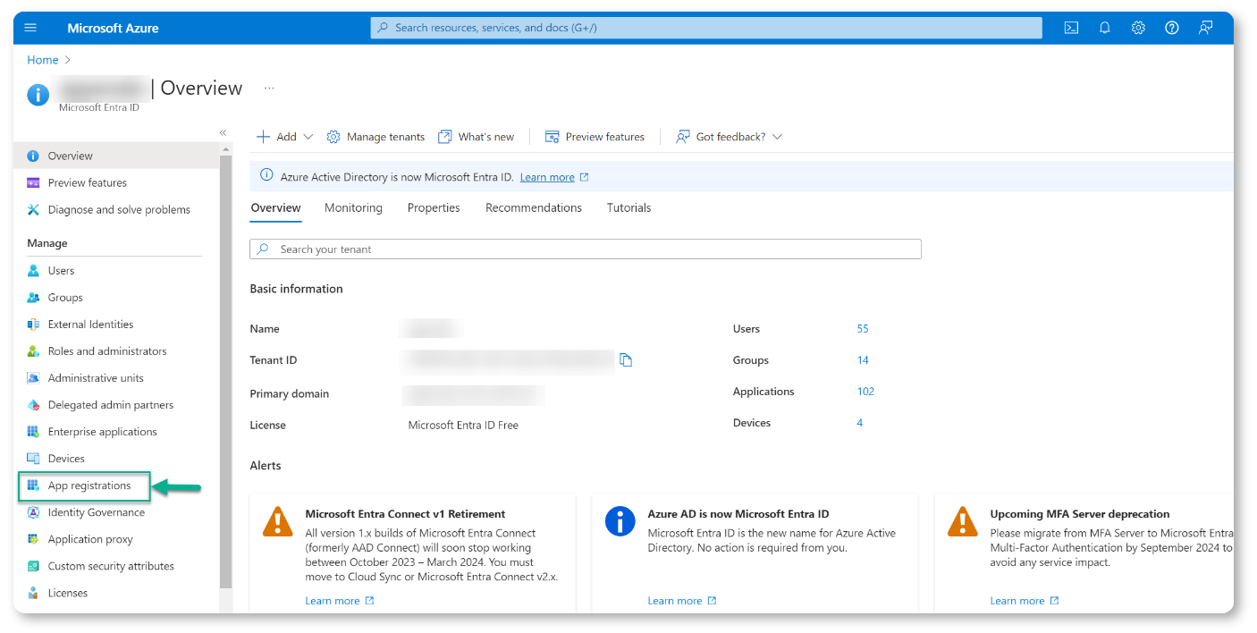The width and height of the screenshot is (1257, 633).
Task: Collapse the sidebar with double chevron
Action: tap(224, 132)
